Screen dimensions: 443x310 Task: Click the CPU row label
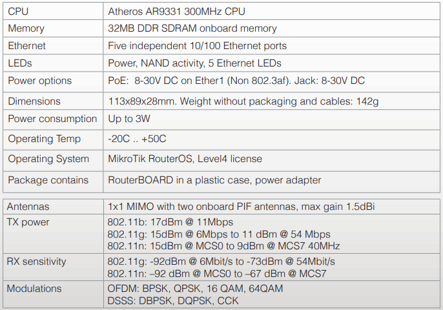click(19, 12)
